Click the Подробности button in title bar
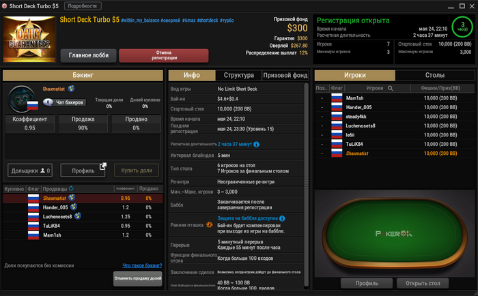The height and width of the screenshot is (296, 478). click(83, 5)
